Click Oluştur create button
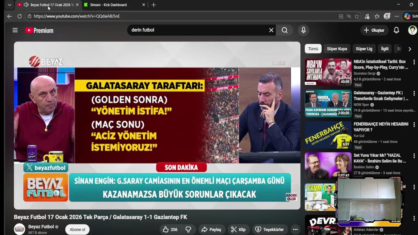The width and height of the screenshot is (418, 235). (x=374, y=30)
